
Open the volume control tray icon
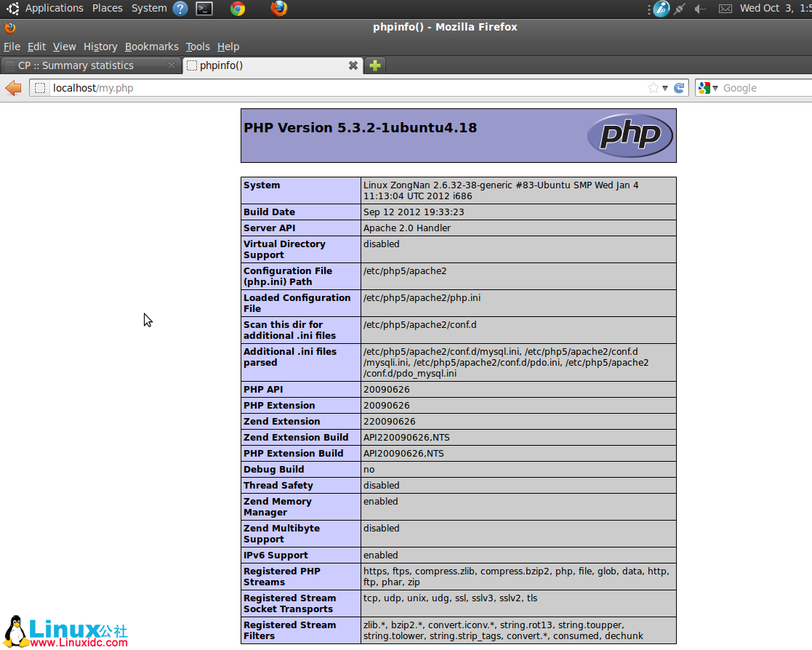pos(700,8)
